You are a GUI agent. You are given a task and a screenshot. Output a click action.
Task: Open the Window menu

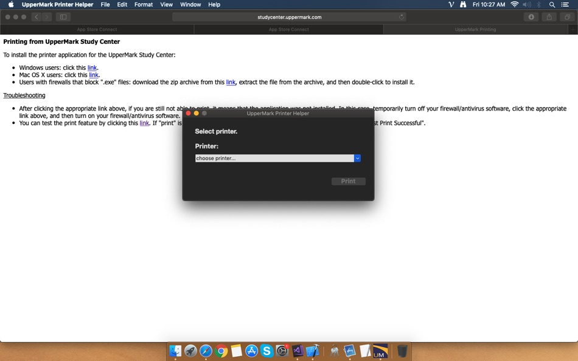pos(190,4)
